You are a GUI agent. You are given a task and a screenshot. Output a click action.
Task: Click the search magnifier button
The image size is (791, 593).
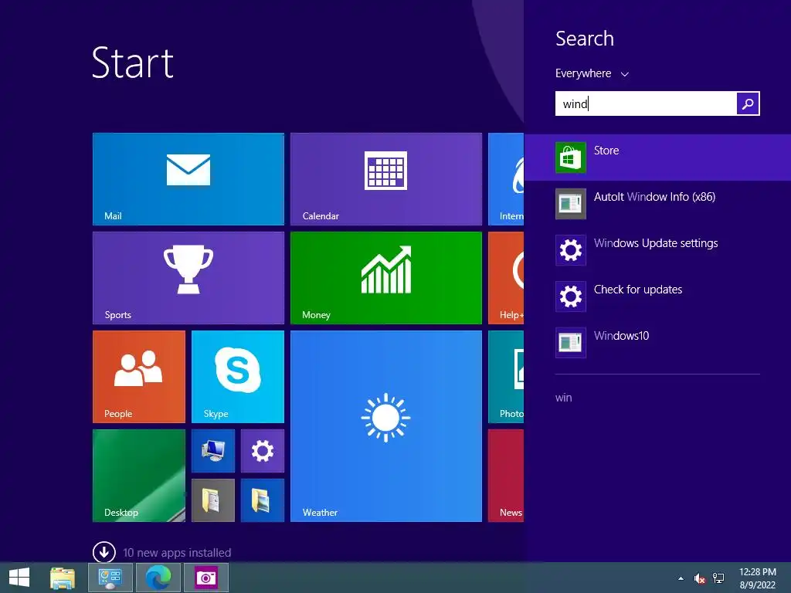click(748, 103)
